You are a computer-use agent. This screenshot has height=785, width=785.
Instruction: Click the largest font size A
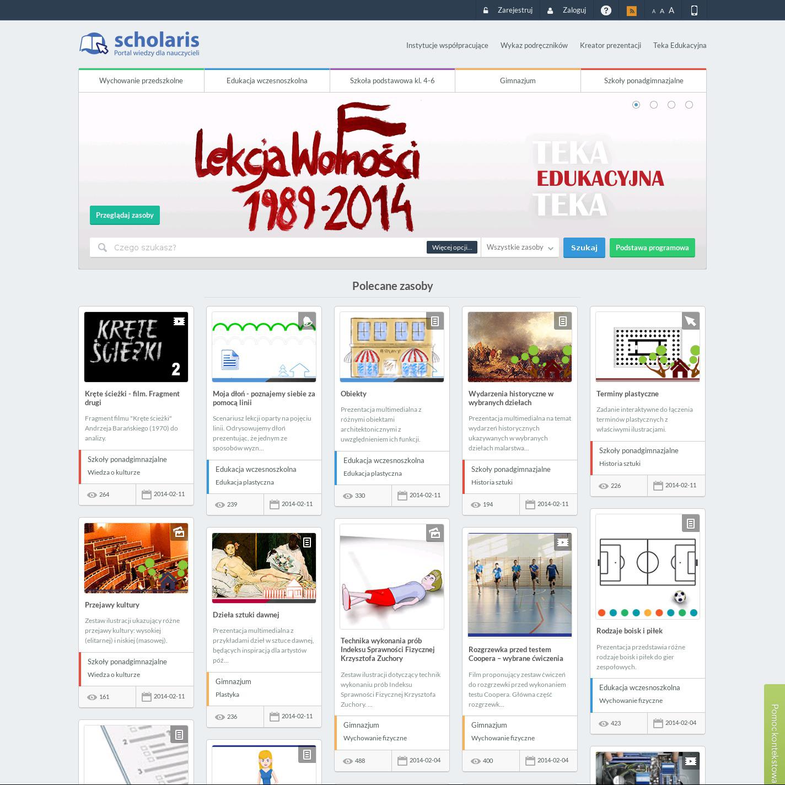tap(671, 10)
